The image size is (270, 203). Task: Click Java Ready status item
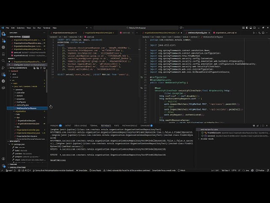click(x=95, y=170)
